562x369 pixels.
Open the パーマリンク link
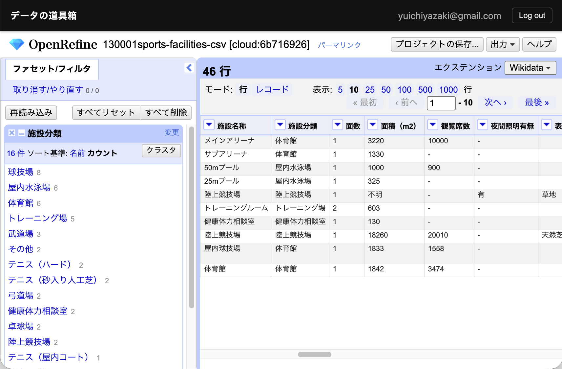coord(339,45)
